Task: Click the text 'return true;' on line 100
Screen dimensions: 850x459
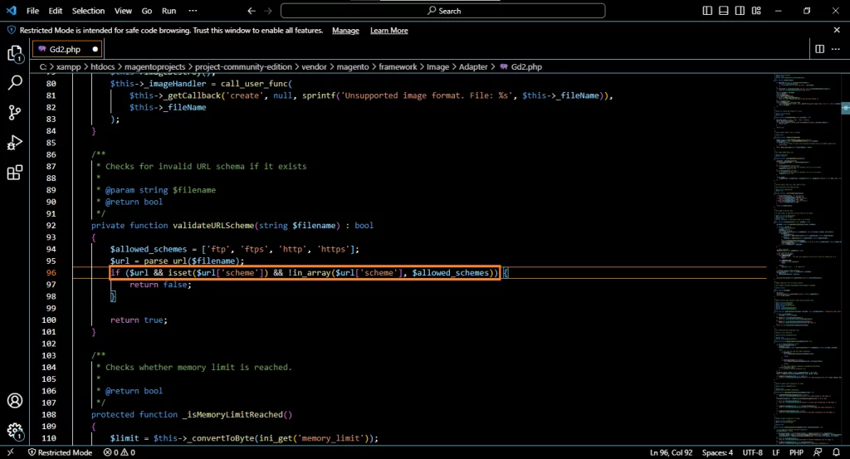Action: (139, 320)
